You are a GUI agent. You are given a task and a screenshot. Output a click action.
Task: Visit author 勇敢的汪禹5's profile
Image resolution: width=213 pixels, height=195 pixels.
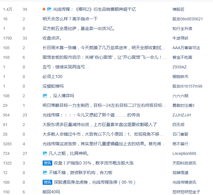(183, 105)
